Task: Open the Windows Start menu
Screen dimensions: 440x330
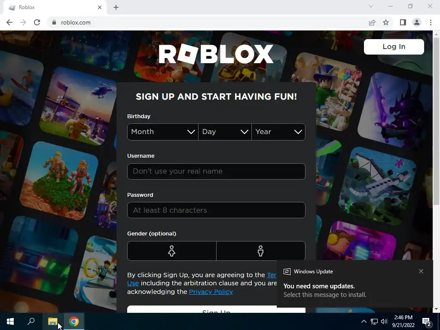Action: point(10,321)
